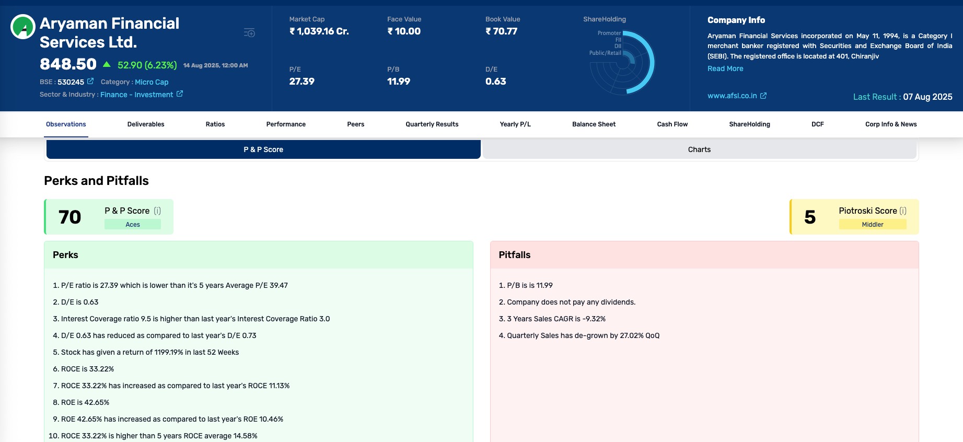Open Cash Flow tab
The image size is (963, 442).
click(x=672, y=124)
